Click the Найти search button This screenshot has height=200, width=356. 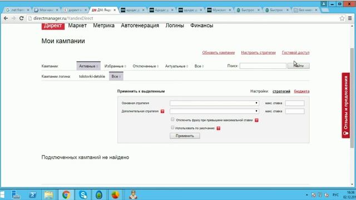pos(298,66)
